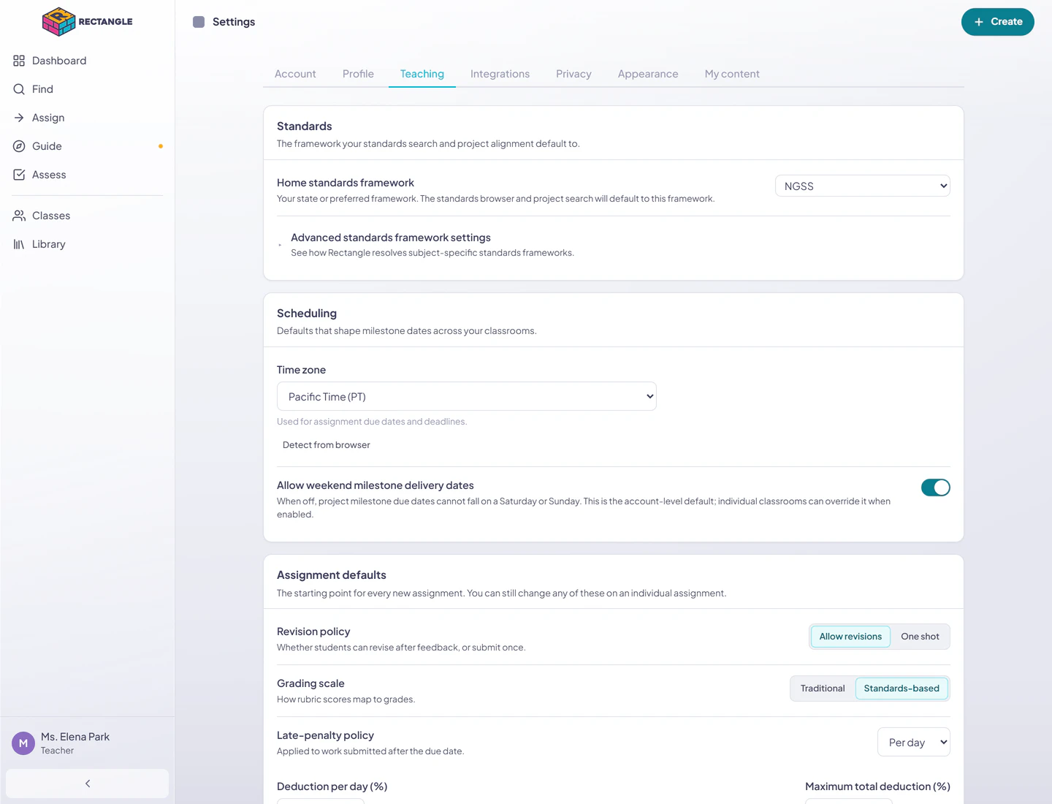Image resolution: width=1052 pixels, height=804 pixels.
Task: Click the Ms. Elena Park avatar
Action: [x=23, y=743]
